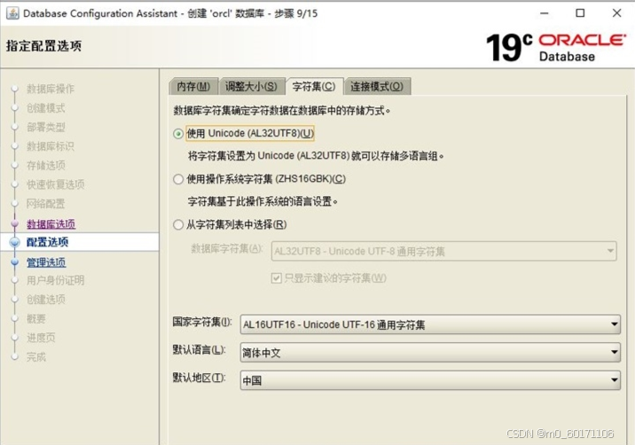Click the 完成 step in sidebar
635x445 pixels.
point(36,356)
